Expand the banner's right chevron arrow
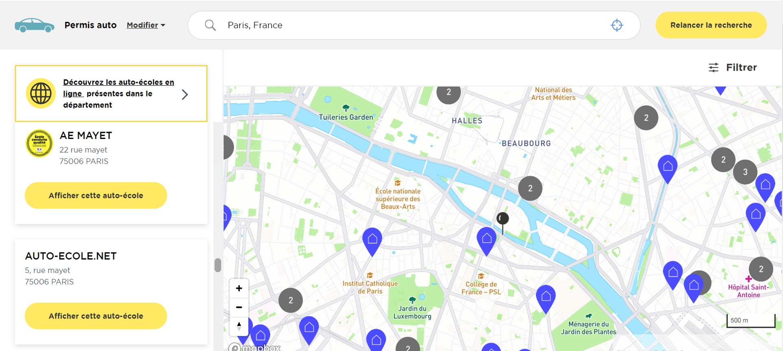Image resolution: width=783 pixels, height=351 pixels. [185, 94]
